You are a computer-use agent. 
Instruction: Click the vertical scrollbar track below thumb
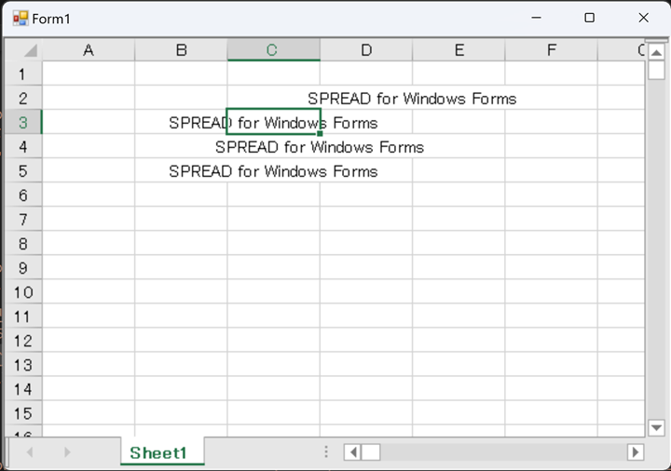(656, 249)
